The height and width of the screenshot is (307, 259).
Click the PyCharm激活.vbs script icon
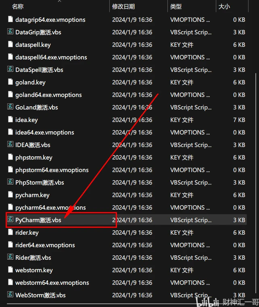(x=10, y=219)
